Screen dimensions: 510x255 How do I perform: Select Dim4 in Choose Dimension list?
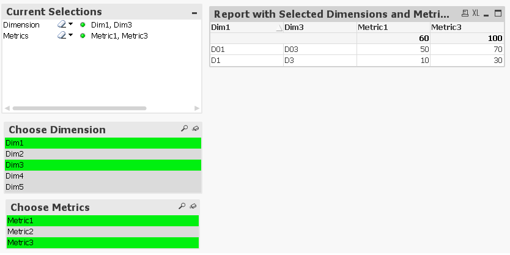(x=103, y=176)
